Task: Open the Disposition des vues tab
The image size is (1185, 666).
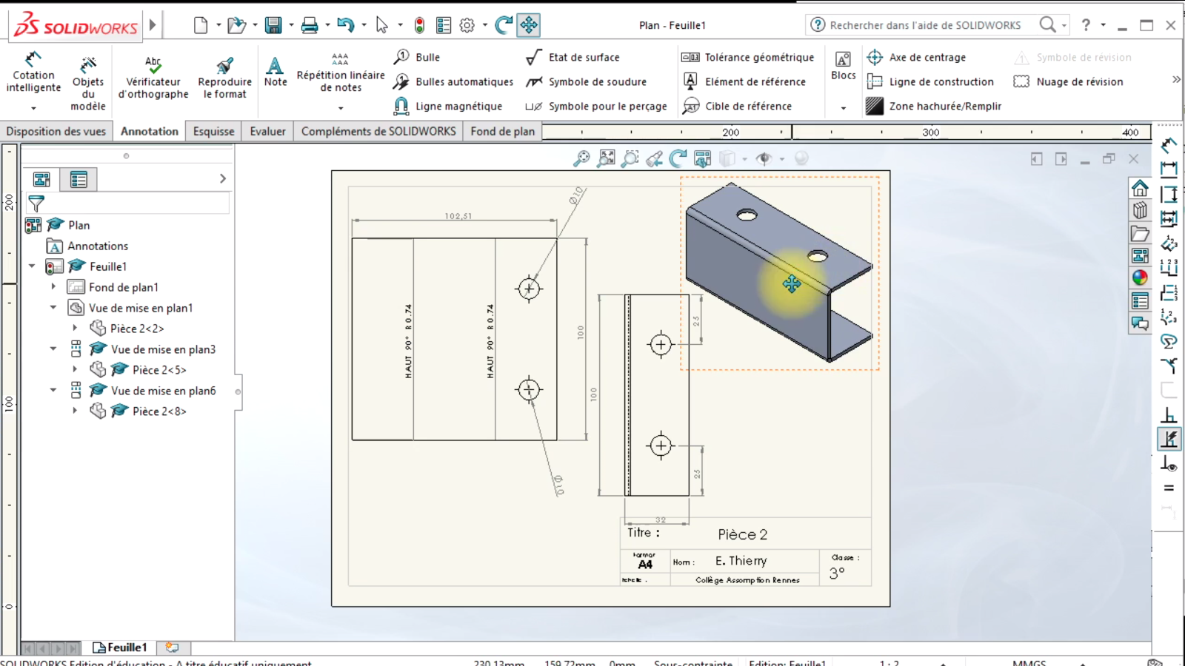Action: pyautogui.click(x=56, y=131)
